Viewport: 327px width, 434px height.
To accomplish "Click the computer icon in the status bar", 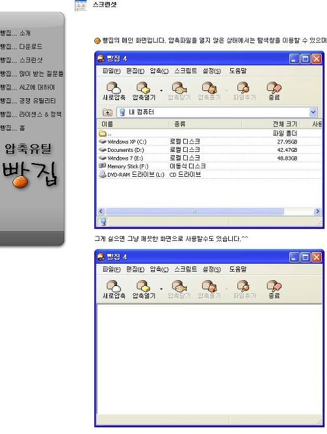I will coord(103,222).
